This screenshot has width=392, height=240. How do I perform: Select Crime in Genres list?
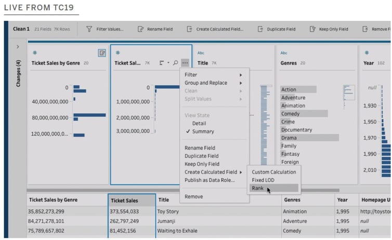(288, 122)
